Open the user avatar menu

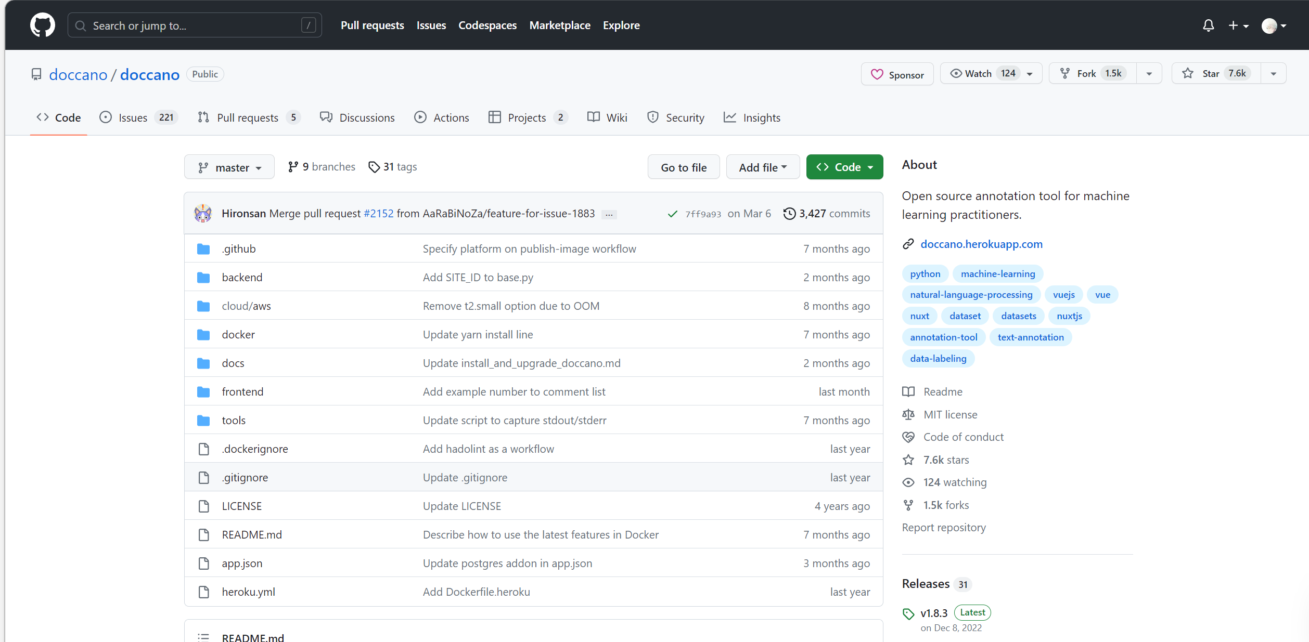pos(1274,25)
